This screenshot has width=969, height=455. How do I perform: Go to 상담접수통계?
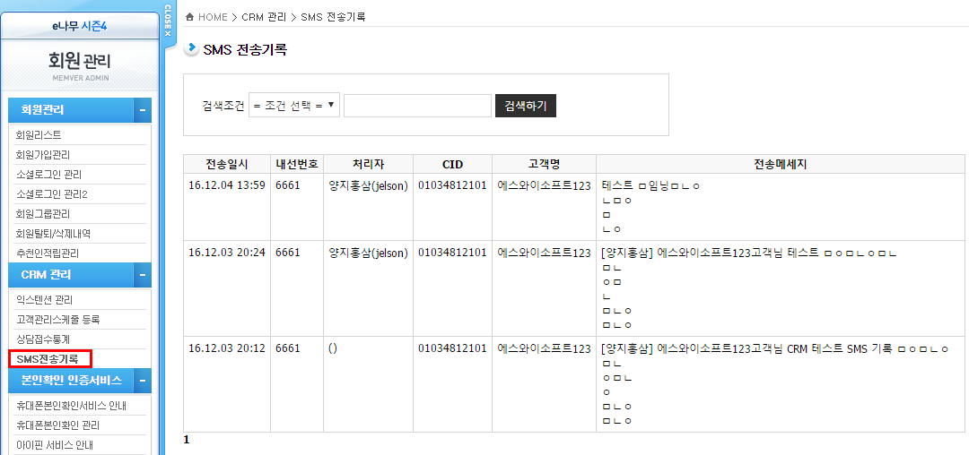pos(43,339)
